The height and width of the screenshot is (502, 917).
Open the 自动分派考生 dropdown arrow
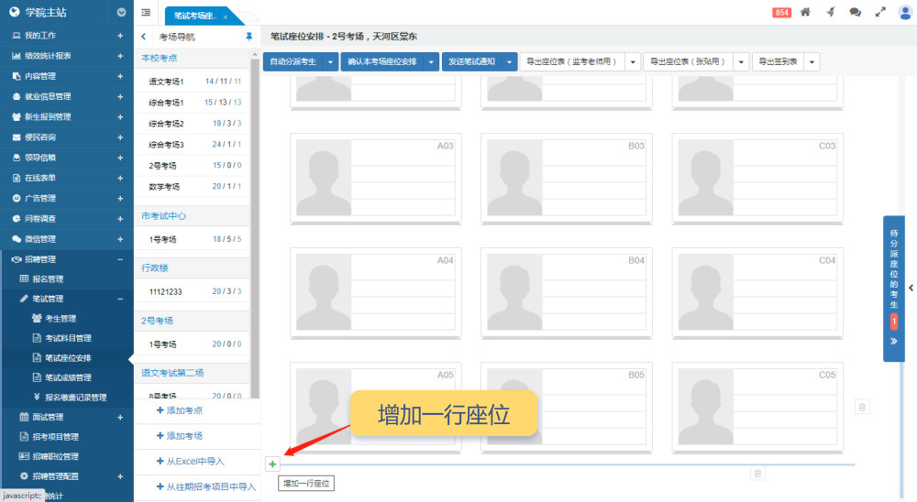coord(330,61)
